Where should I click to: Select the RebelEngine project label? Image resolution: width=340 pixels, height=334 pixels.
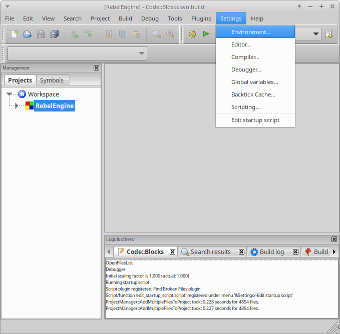pyautogui.click(x=55, y=106)
